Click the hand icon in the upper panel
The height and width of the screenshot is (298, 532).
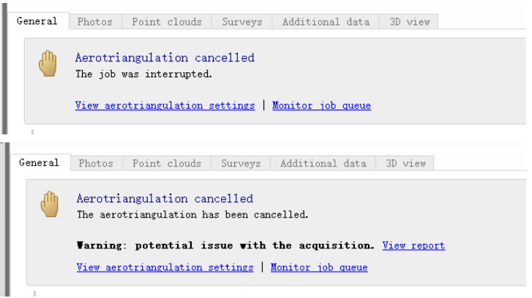48,64
